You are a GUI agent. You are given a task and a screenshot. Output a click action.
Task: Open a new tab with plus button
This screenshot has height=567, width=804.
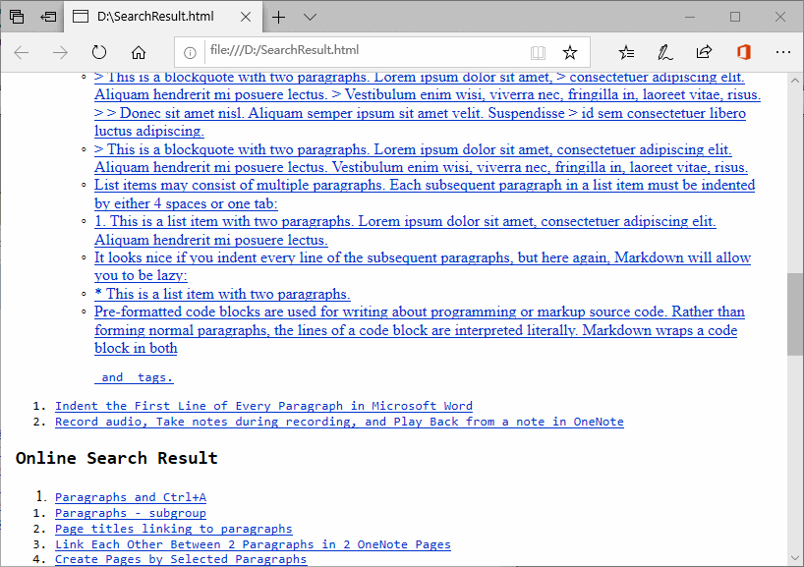[x=278, y=17]
